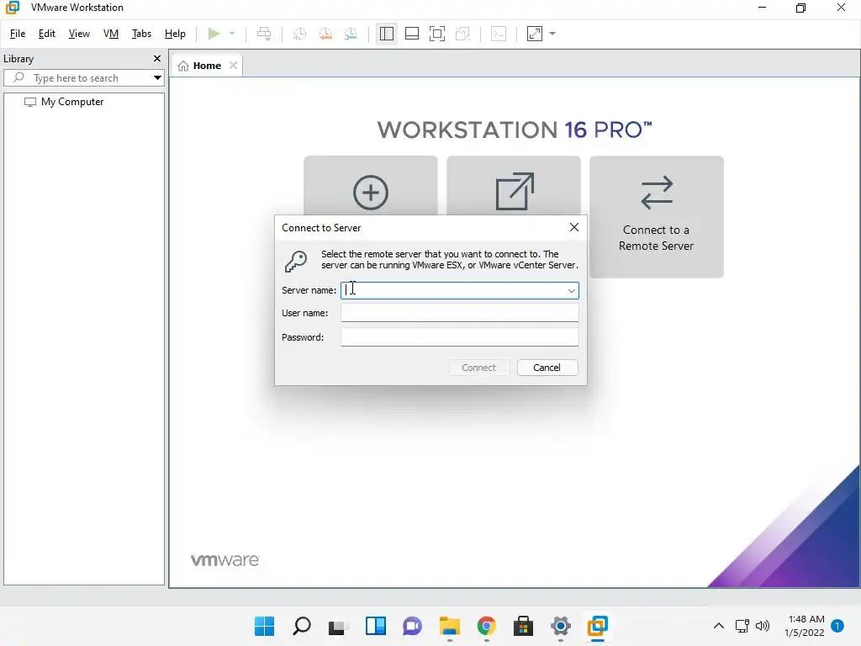The image size is (861, 646).
Task: Open the Chat icon on the taskbar
Action: [412, 626]
